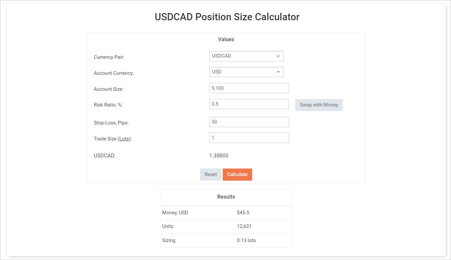Click the Risk Ratio, % label
Image resolution: width=451 pixels, height=260 pixels.
(108, 105)
